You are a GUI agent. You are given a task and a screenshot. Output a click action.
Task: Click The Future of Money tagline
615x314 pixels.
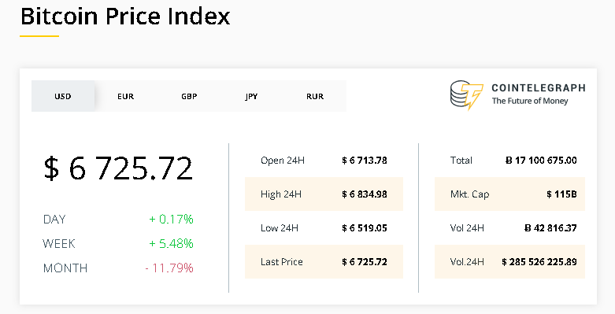coord(530,101)
